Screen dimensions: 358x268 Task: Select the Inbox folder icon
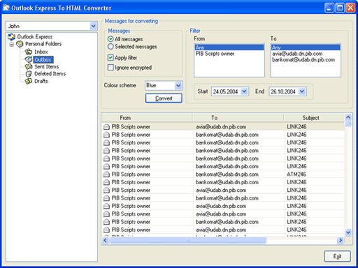[x=29, y=52]
